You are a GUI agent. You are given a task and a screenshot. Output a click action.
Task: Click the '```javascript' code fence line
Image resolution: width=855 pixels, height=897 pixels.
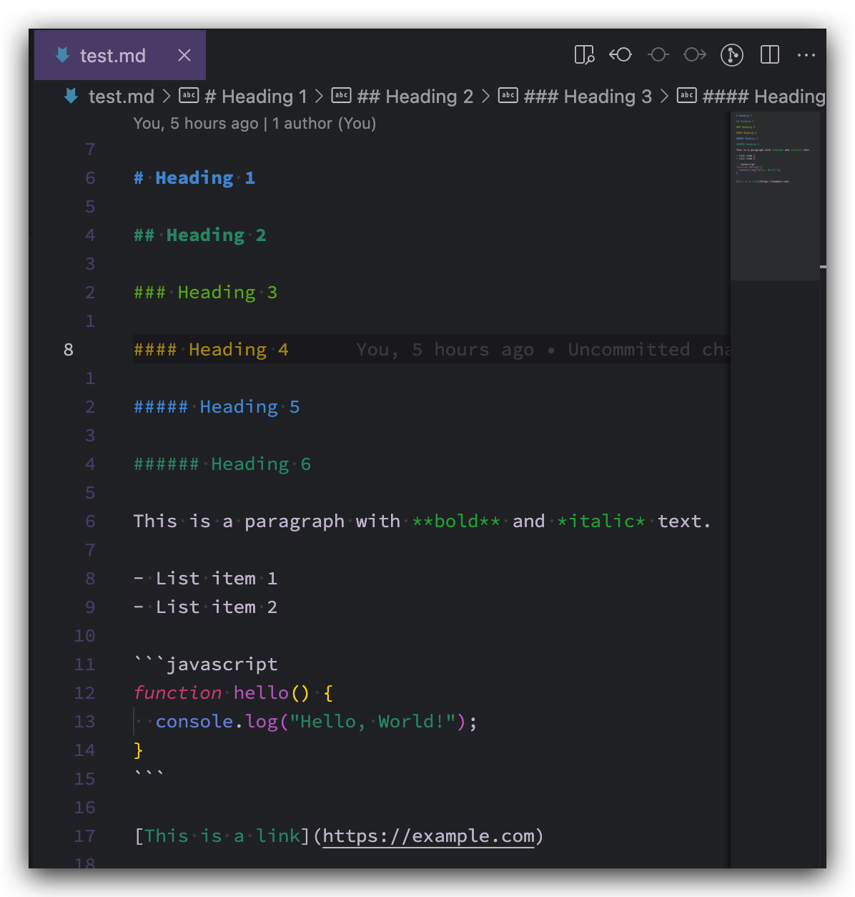click(x=205, y=665)
